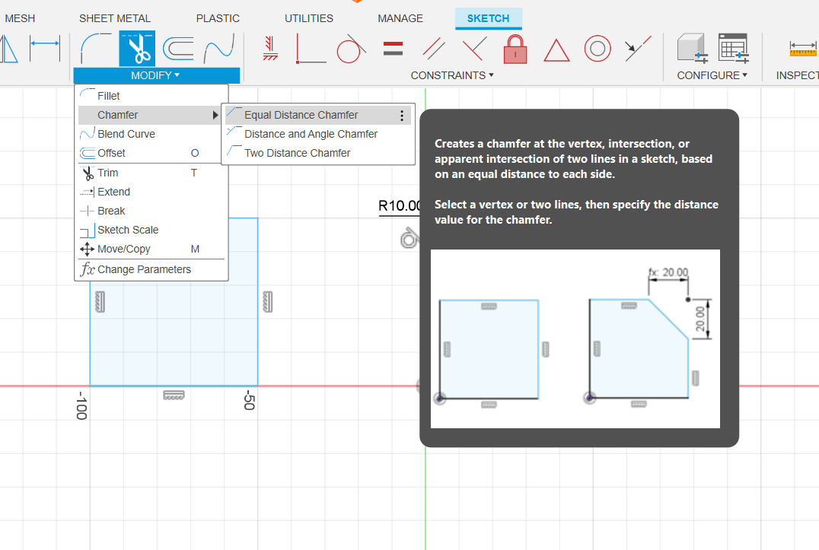Choose Fillet from the Modify menu
This screenshot has height=550, width=819.
[x=151, y=96]
